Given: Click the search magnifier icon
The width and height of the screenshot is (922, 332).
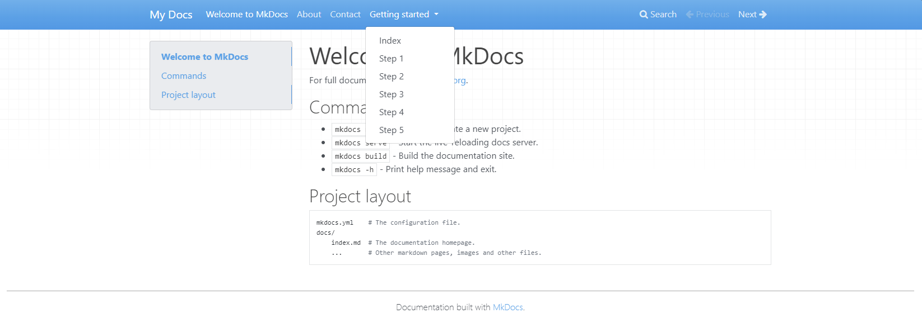Looking at the screenshot, I should coord(644,15).
